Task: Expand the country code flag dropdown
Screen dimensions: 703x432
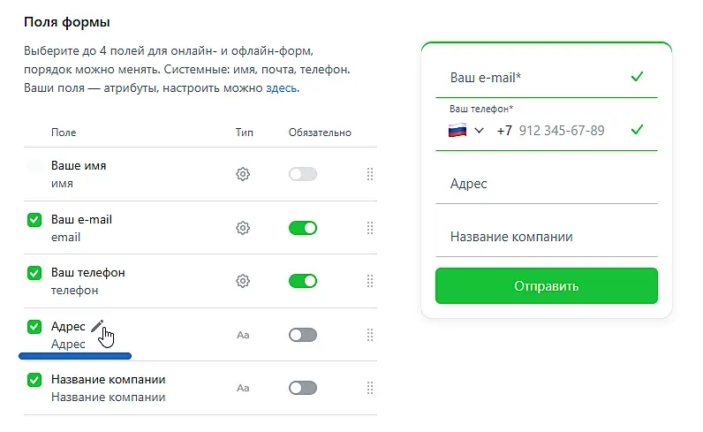Action: 466,131
